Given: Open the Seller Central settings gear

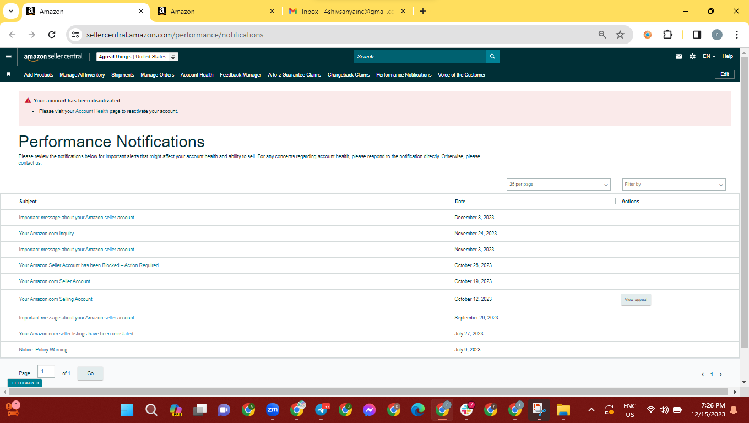Looking at the screenshot, I should pos(692,56).
